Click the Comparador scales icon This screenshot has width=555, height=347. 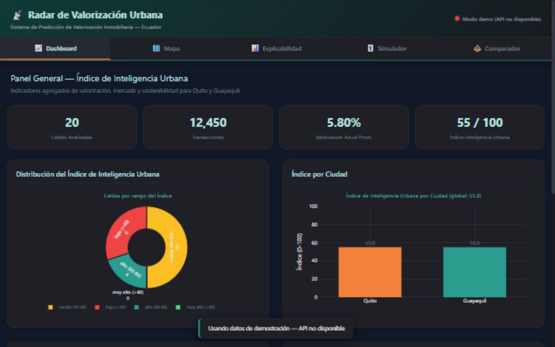(477, 48)
